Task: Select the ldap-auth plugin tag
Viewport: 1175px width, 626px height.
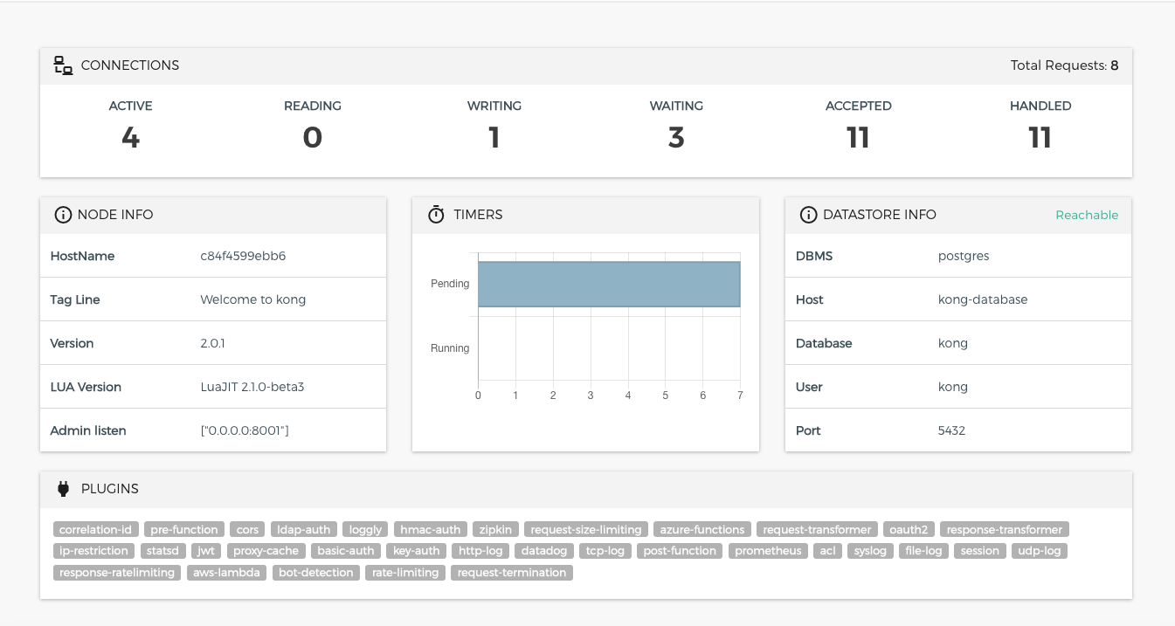Action: (x=304, y=530)
